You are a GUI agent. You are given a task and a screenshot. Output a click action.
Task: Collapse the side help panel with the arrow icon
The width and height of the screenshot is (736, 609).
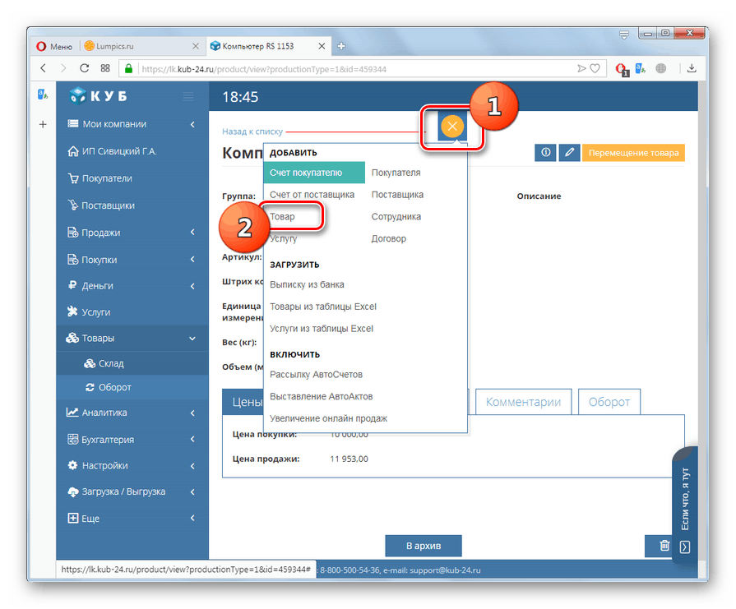685,547
